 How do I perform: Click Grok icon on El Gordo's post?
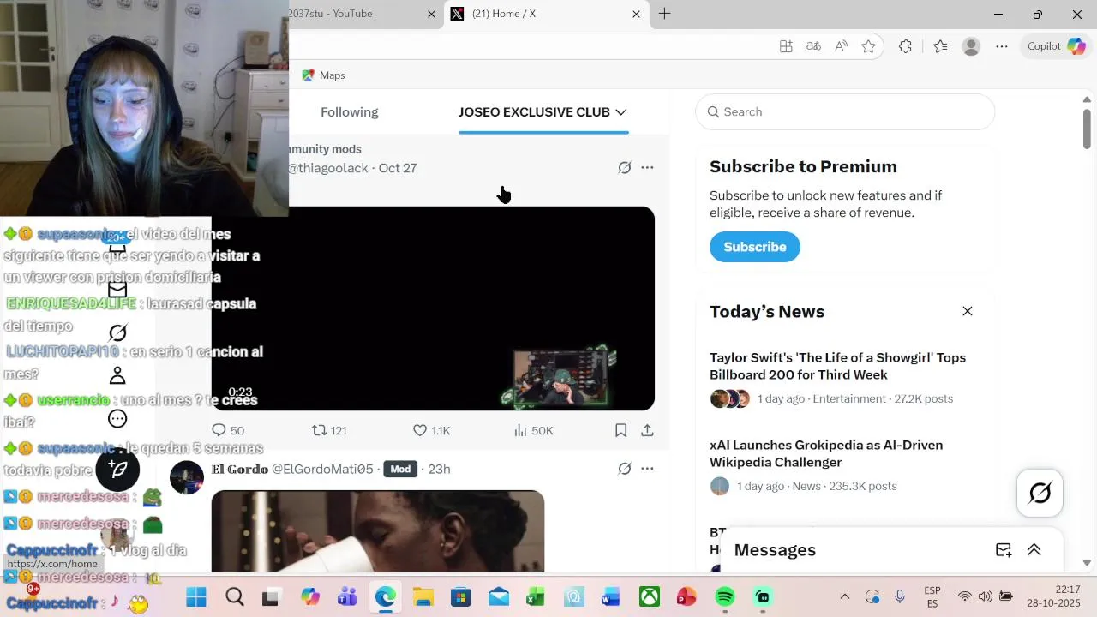pos(625,469)
